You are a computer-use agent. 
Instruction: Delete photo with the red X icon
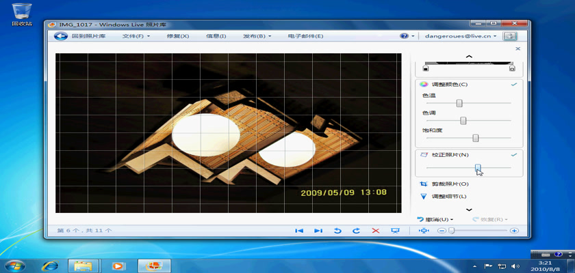tap(375, 231)
